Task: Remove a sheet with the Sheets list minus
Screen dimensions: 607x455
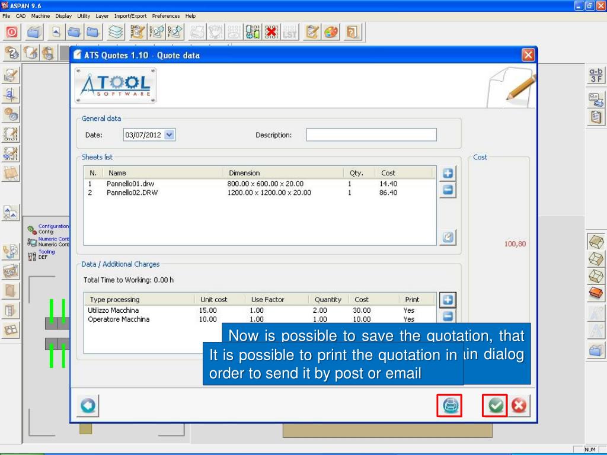Action: (448, 190)
